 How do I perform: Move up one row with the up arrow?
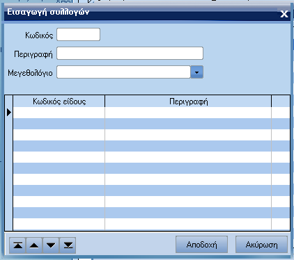point(34,245)
